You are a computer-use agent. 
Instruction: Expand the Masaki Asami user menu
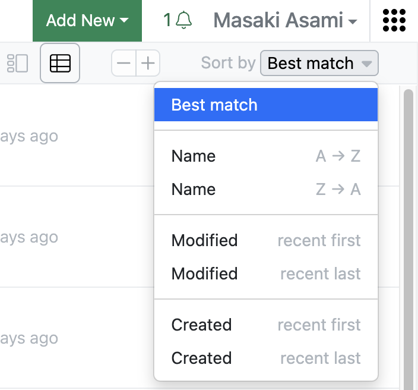[x=285, y=20]
